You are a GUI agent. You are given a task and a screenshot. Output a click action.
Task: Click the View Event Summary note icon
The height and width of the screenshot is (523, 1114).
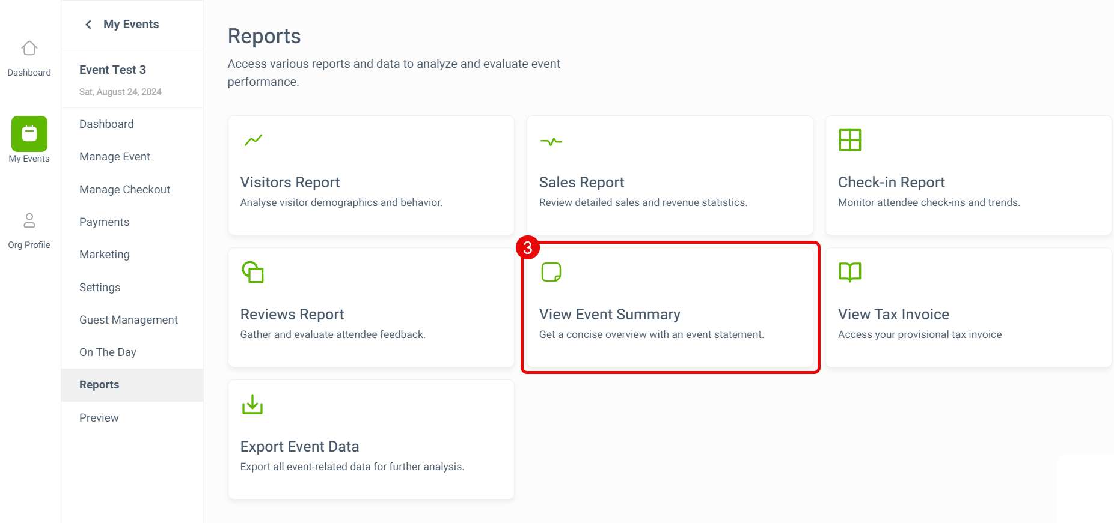pyautogui.click(x=551, y=272)
